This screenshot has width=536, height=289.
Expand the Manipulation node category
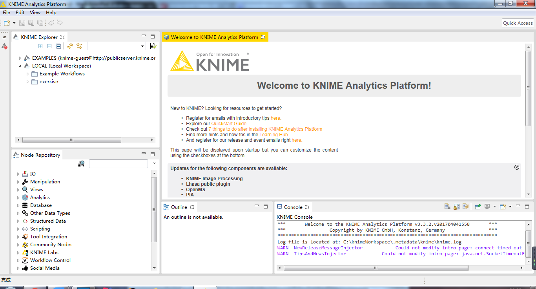click(x=18, y=182)
